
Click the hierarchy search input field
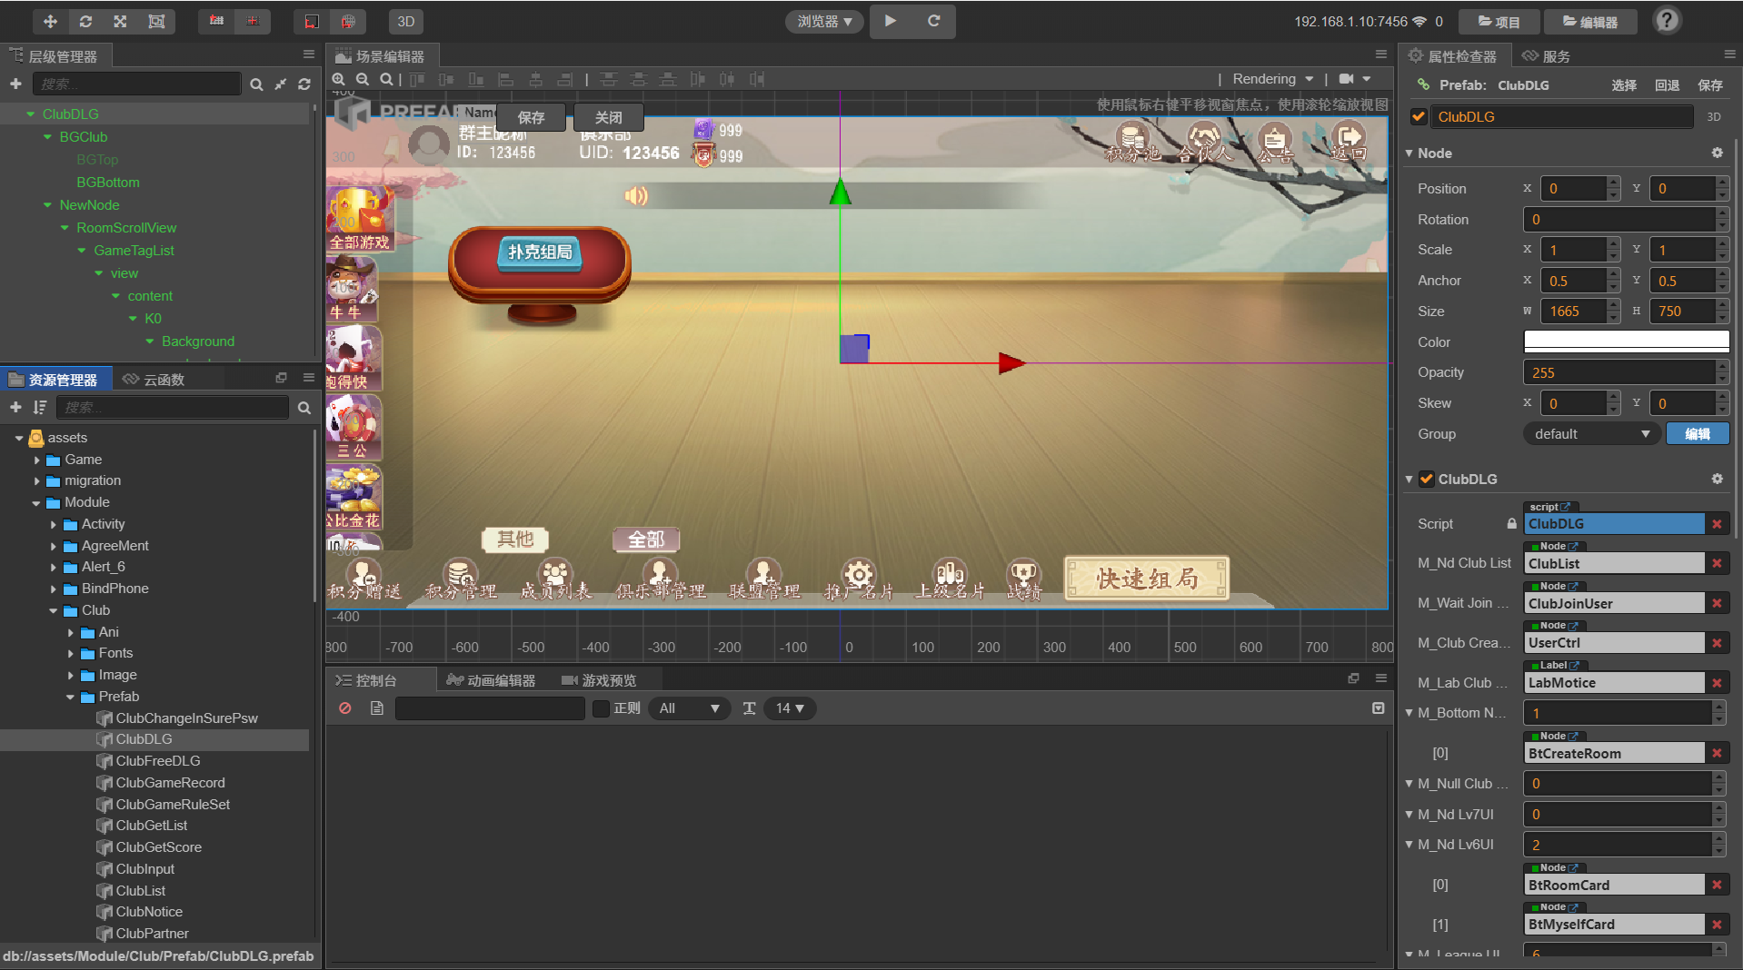(x=136, y=84)
